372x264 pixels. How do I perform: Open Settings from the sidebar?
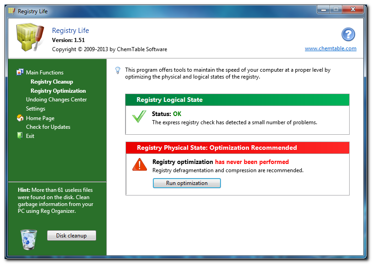36,109
